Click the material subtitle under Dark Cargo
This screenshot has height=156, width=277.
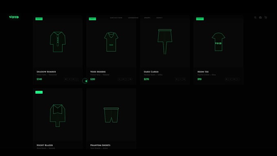click(153, 75)
